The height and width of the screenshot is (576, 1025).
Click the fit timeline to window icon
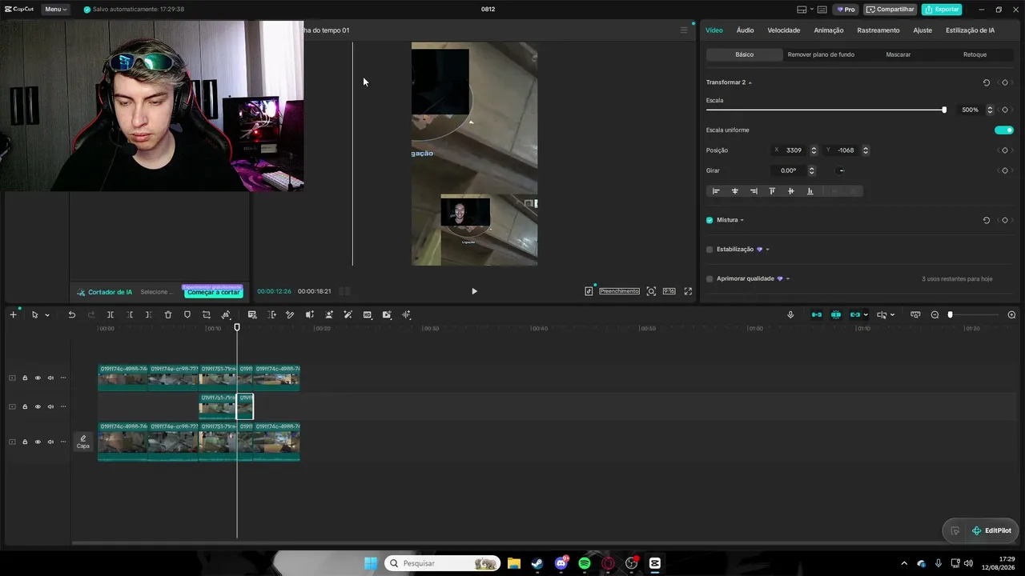(915, 314)
